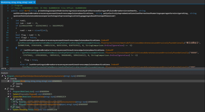Collapse Used By node under root method

click(5, 78)
